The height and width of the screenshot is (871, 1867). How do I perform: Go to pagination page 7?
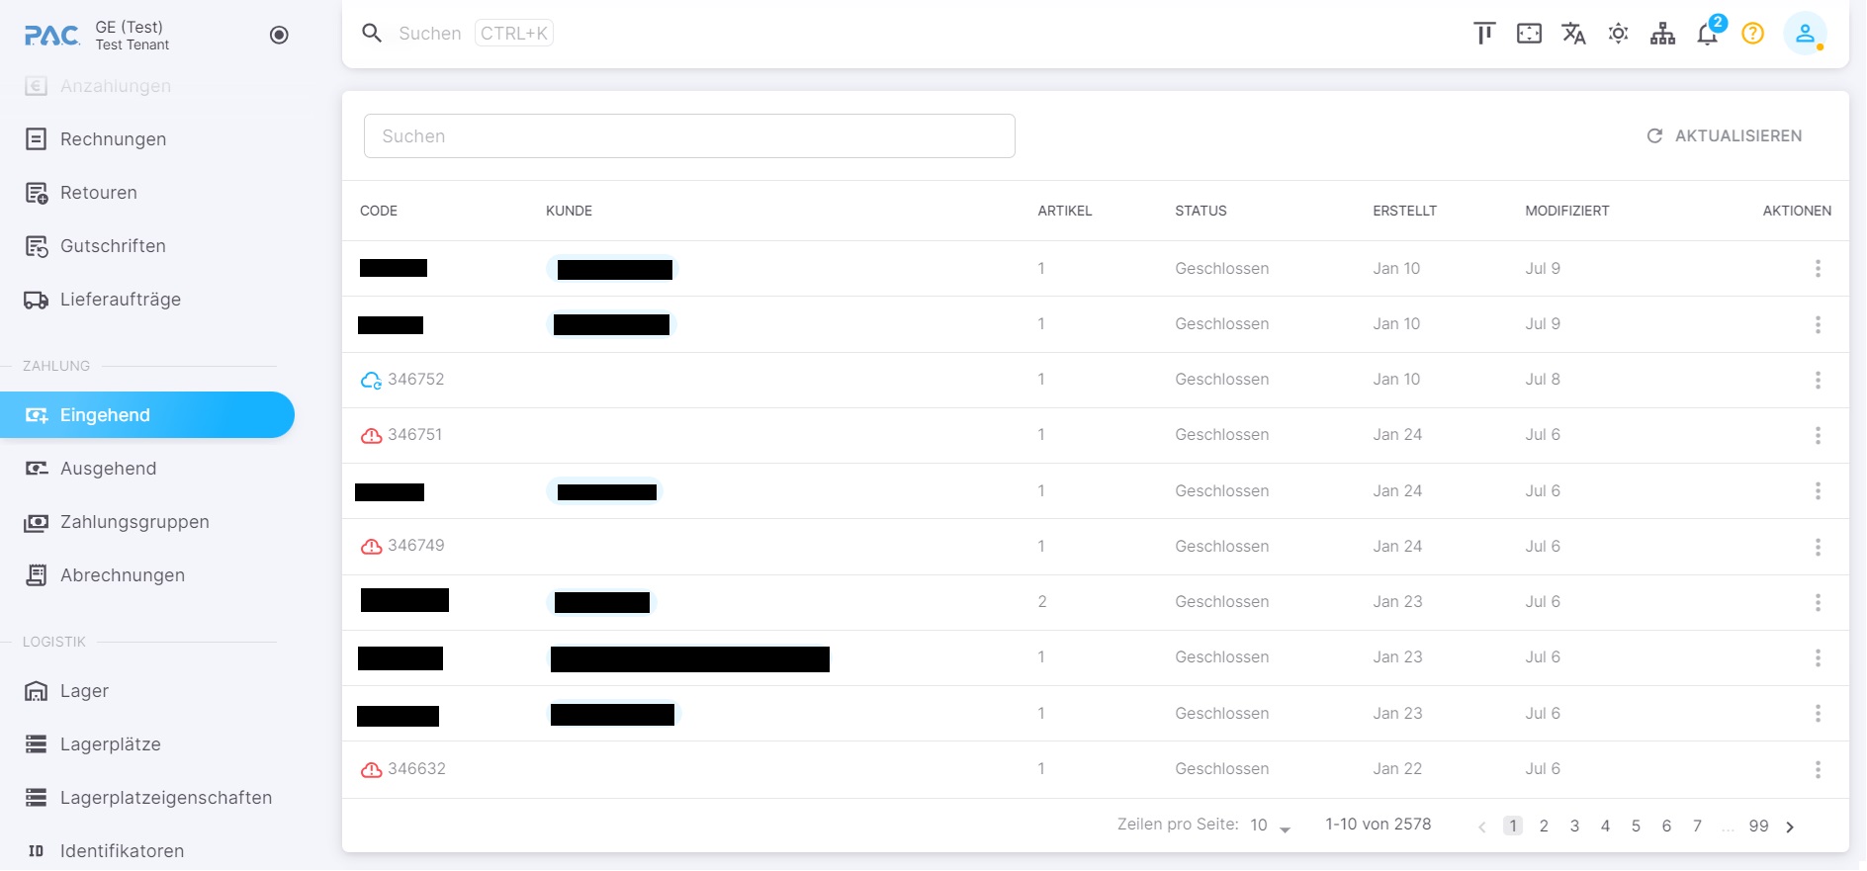pos(1697,826)
